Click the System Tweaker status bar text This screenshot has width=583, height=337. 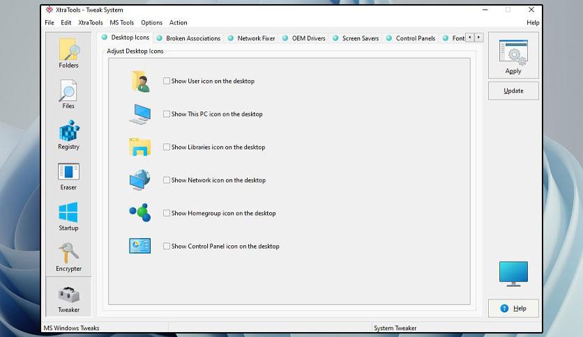[395, 328]
